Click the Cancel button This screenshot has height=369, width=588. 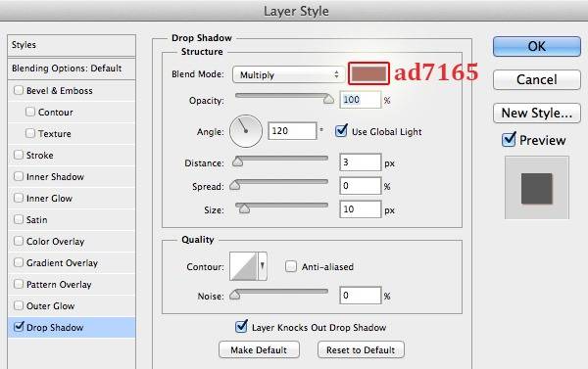pos(537,79)
